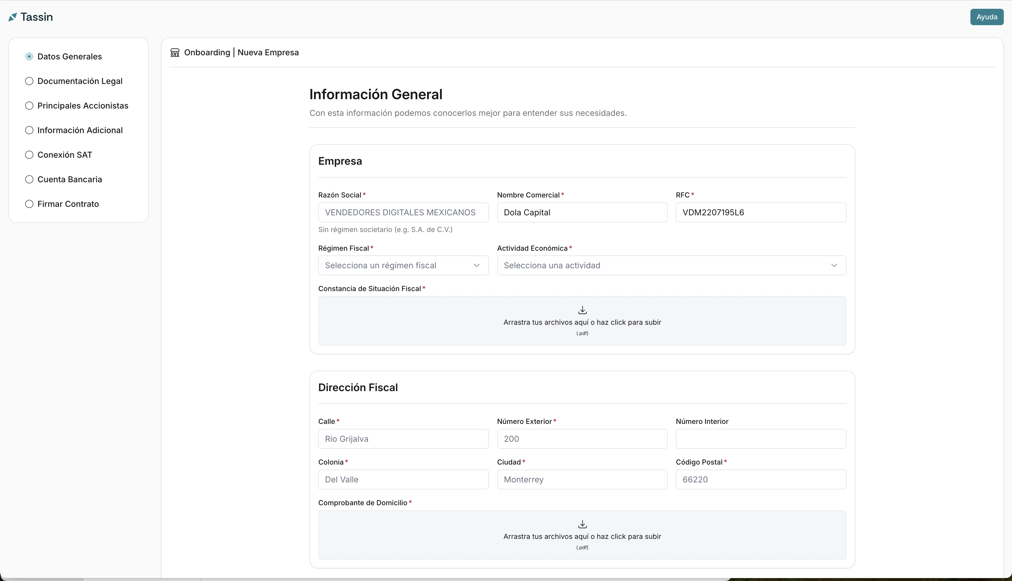
Task: Click the Tassin logo icon
Action: click(12, 17)
